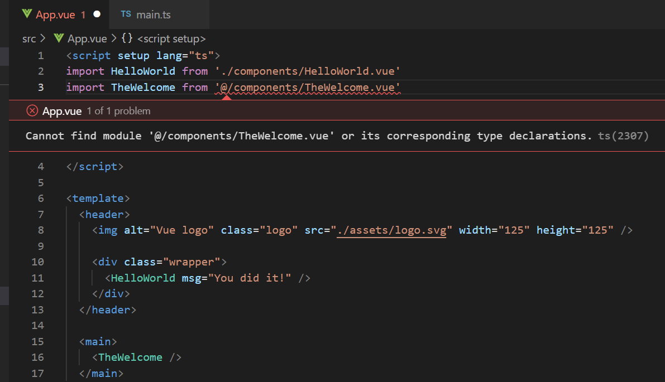Click the problem count badge showing 1 on App.vue tab
The width and height of the screenshot is (665, 382).
point(82,14)
